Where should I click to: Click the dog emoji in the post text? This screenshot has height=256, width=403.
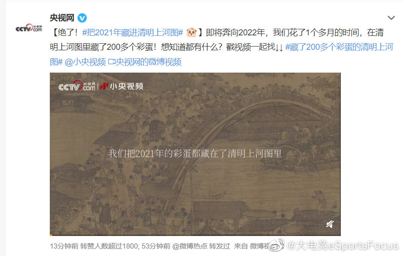click(191, 33)
